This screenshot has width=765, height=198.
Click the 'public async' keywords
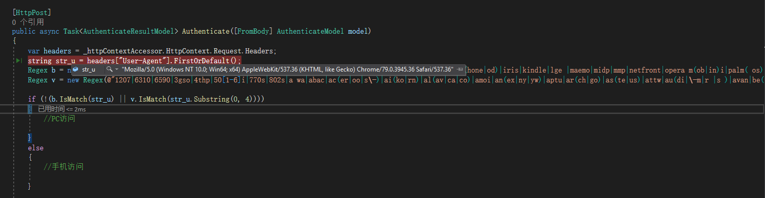(35, 31)
